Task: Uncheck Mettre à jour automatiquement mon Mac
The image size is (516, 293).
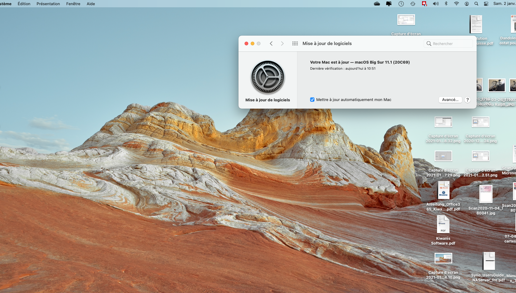Action: point(312,99)
